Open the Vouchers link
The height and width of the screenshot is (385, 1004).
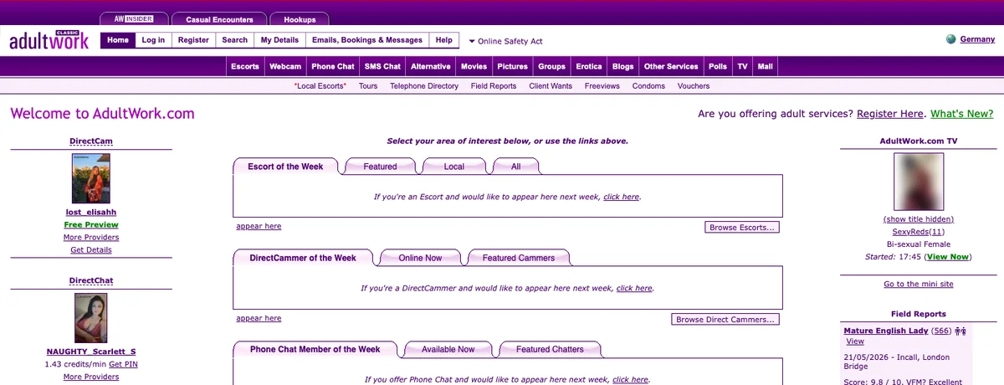click(694, 86)
